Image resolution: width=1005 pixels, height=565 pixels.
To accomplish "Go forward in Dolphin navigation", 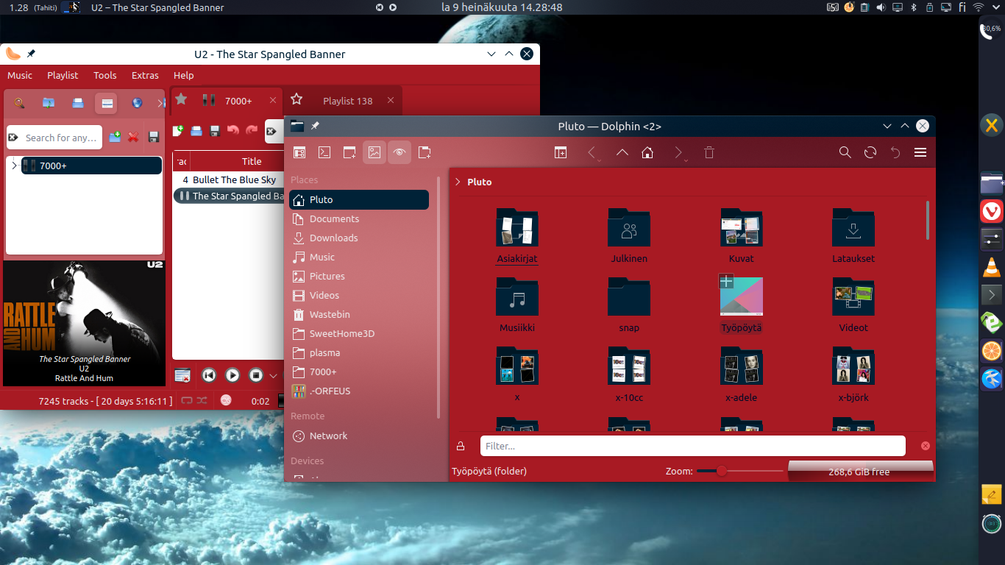I will (x=678, y=152).
